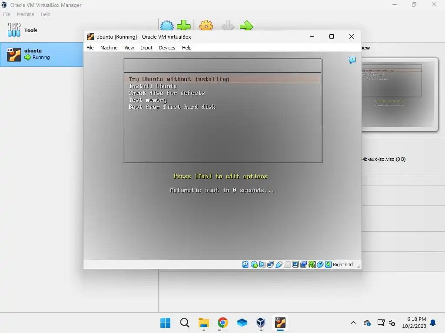Screen dimensions: 445x333
Task: Switch to running ubuntu VM taskbar icon
Action: [x=280, y=323]
